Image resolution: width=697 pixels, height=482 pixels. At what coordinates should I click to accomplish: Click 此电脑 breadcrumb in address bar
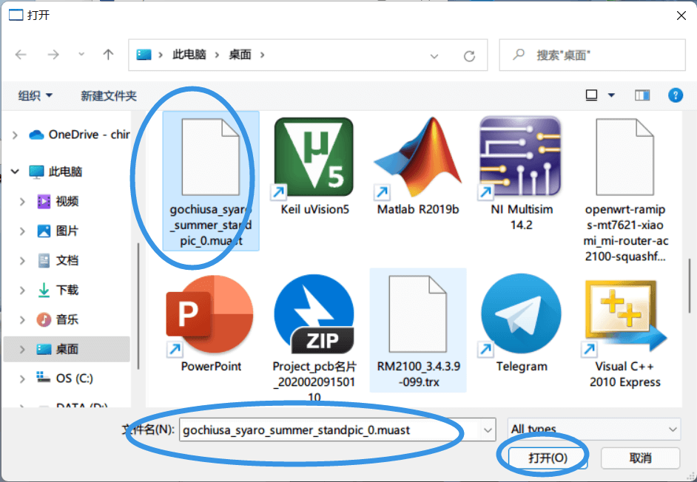(x=189, y=55)
